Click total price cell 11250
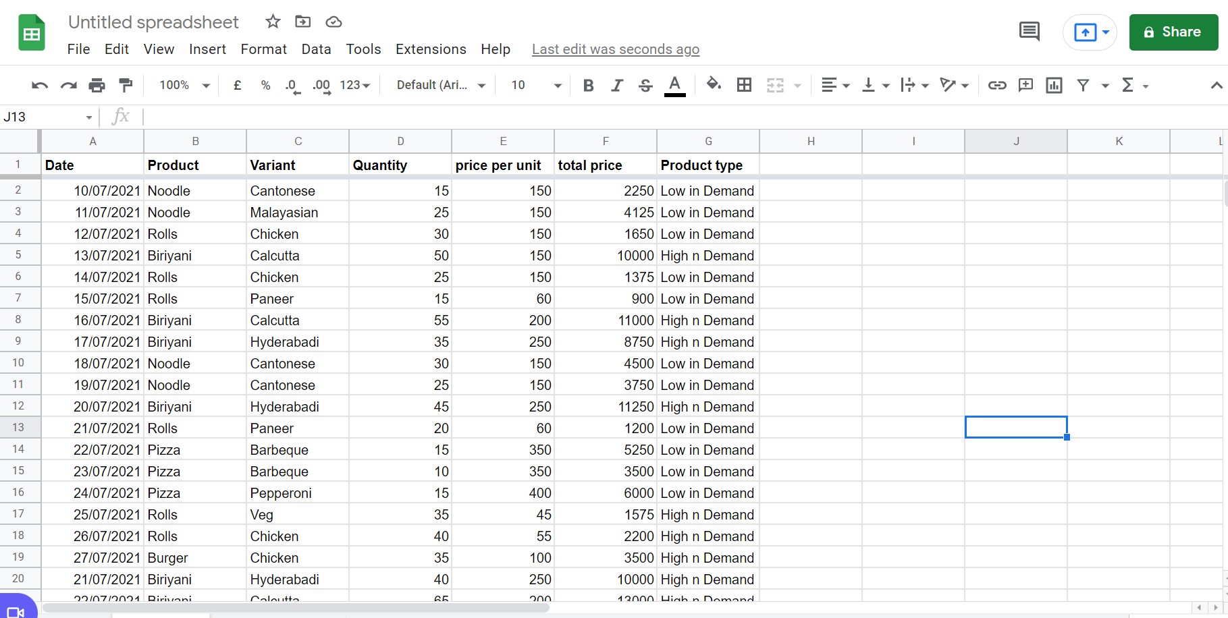1228x618 pixels. point(606,407)
